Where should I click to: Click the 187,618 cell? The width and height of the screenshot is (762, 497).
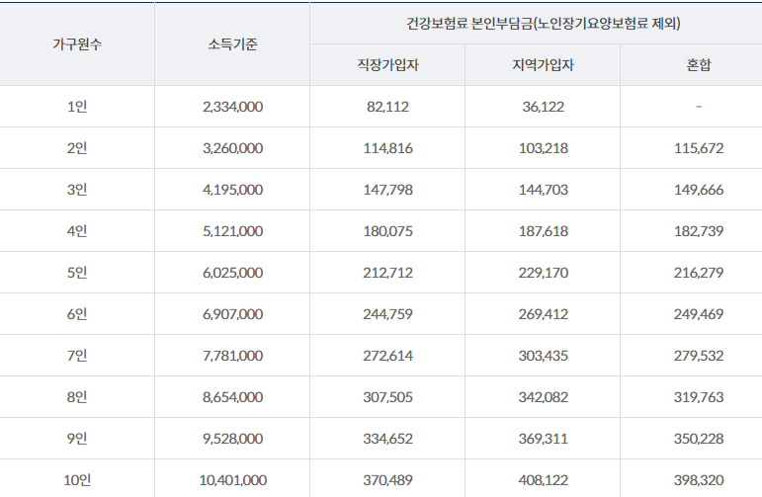544,231
